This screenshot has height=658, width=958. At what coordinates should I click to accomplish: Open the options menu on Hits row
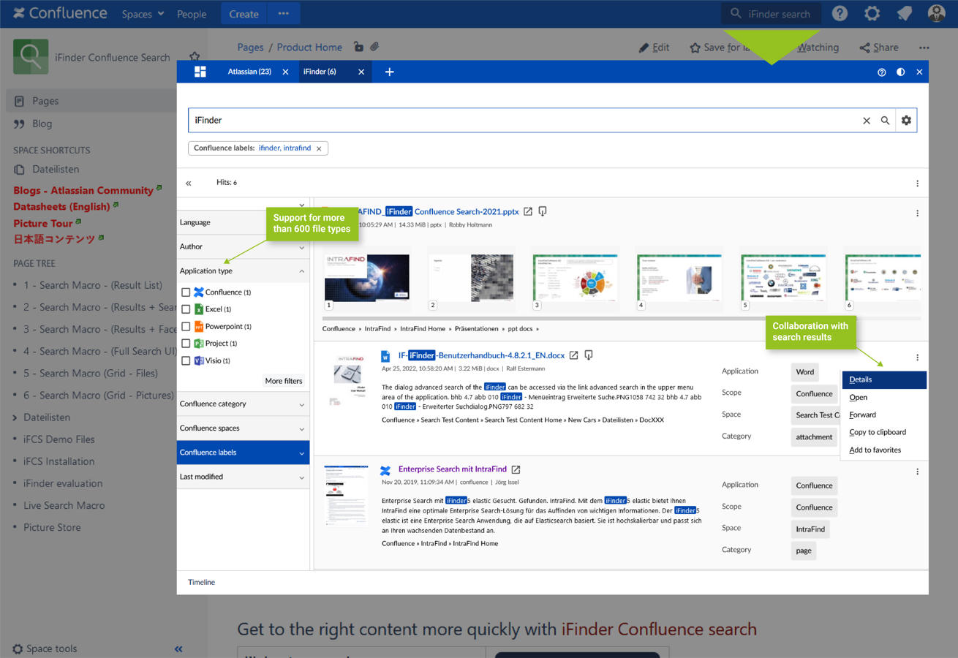click(x=917, y=184)
